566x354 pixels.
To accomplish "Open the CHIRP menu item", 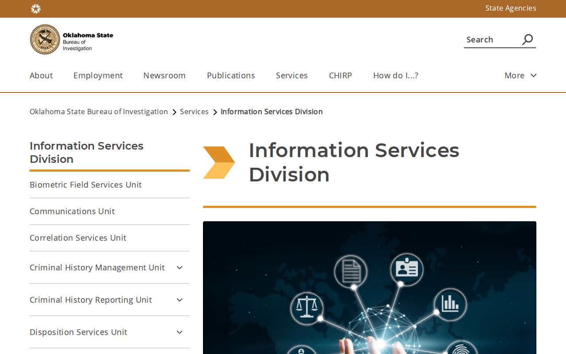I will [x=340, y=75].
